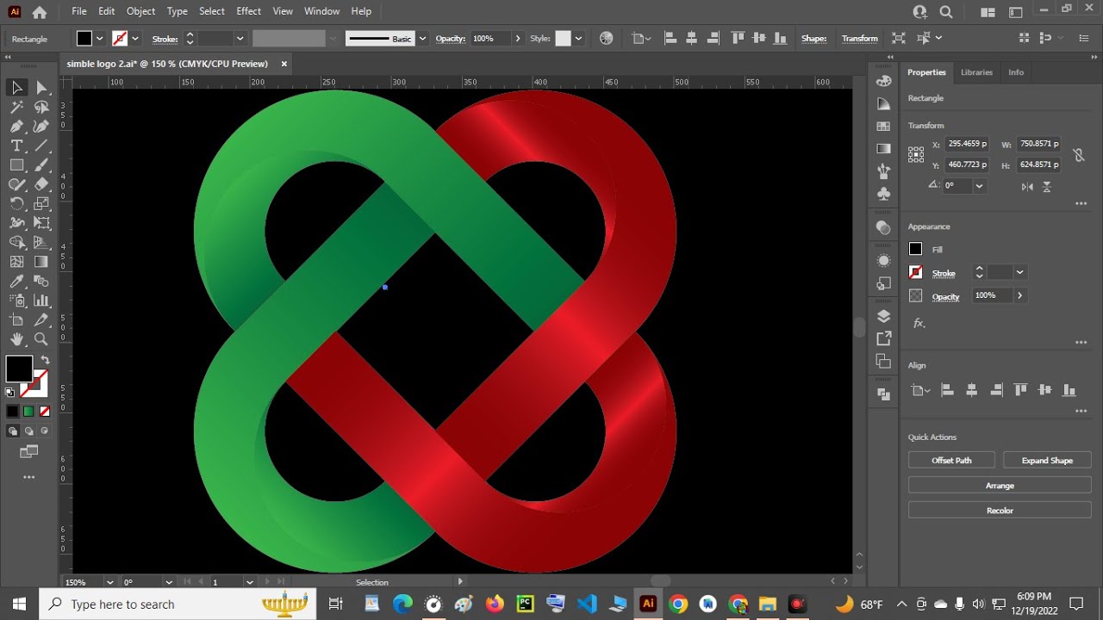Open the Basic brush definition dropdown
Viewport: 1103px width, 620px height.
pos(422,39)
